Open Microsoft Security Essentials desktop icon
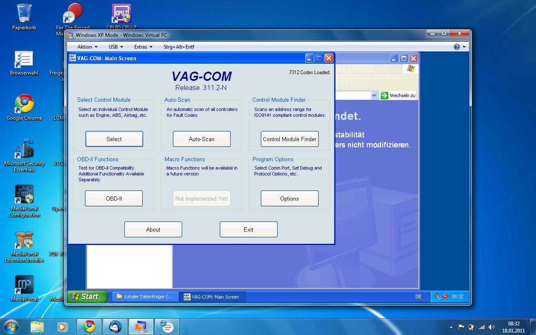Screen dimensions: 536x335 [24, 156]
